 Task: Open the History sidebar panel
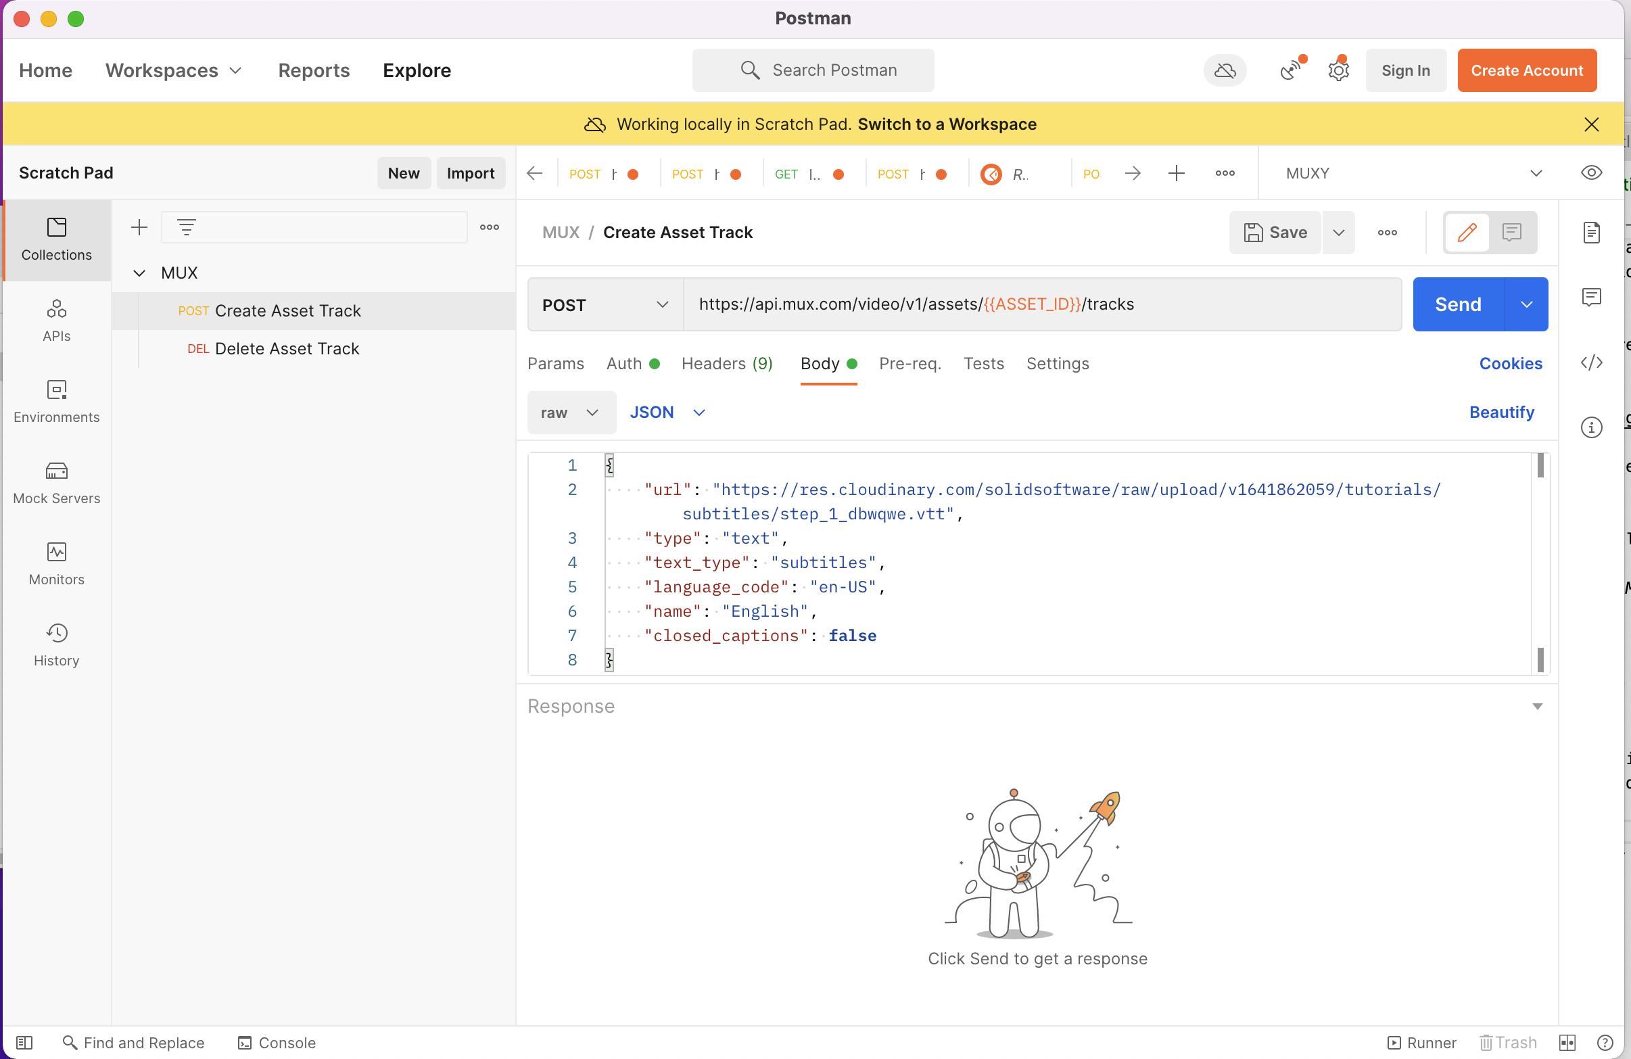(56, 645)
